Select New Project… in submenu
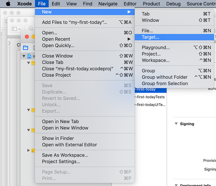The height and width of the screenshot is (186, 216). [174, 54]
